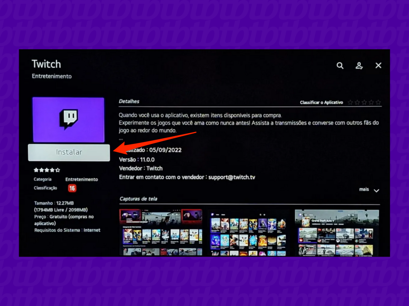
Task: Click the 05/09/2022 update date
Action: [166, 150]
